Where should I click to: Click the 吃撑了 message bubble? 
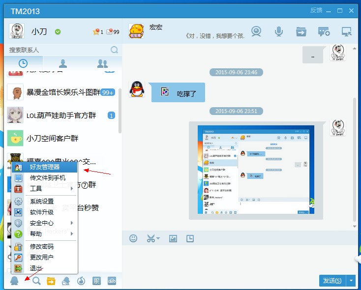click(x=178, y=92)
